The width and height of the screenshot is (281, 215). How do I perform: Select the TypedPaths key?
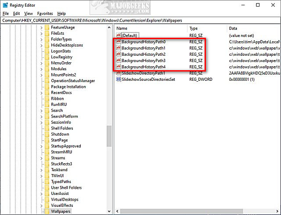coord(61,182)
